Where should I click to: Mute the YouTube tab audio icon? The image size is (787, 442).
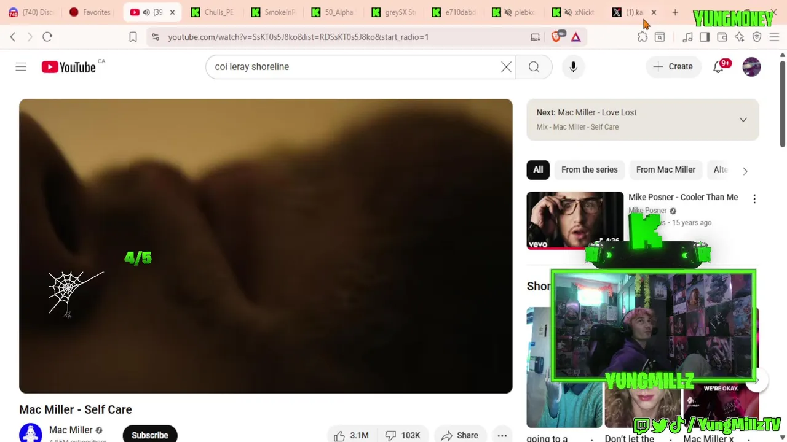(146, 12)
